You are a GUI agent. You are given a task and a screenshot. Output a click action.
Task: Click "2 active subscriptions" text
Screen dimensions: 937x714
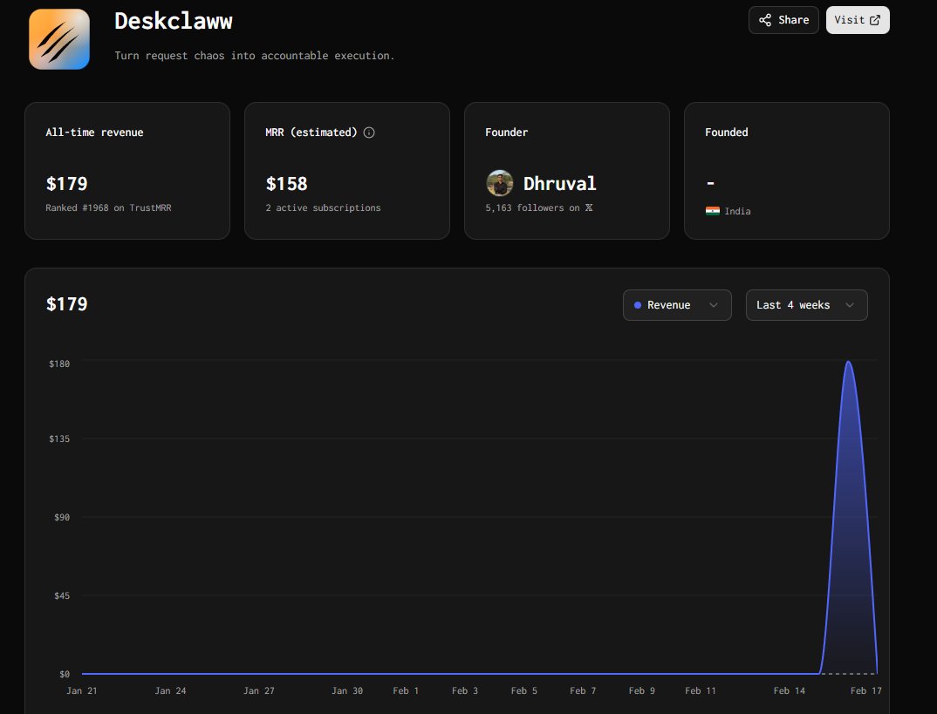(x=323, y=207)
